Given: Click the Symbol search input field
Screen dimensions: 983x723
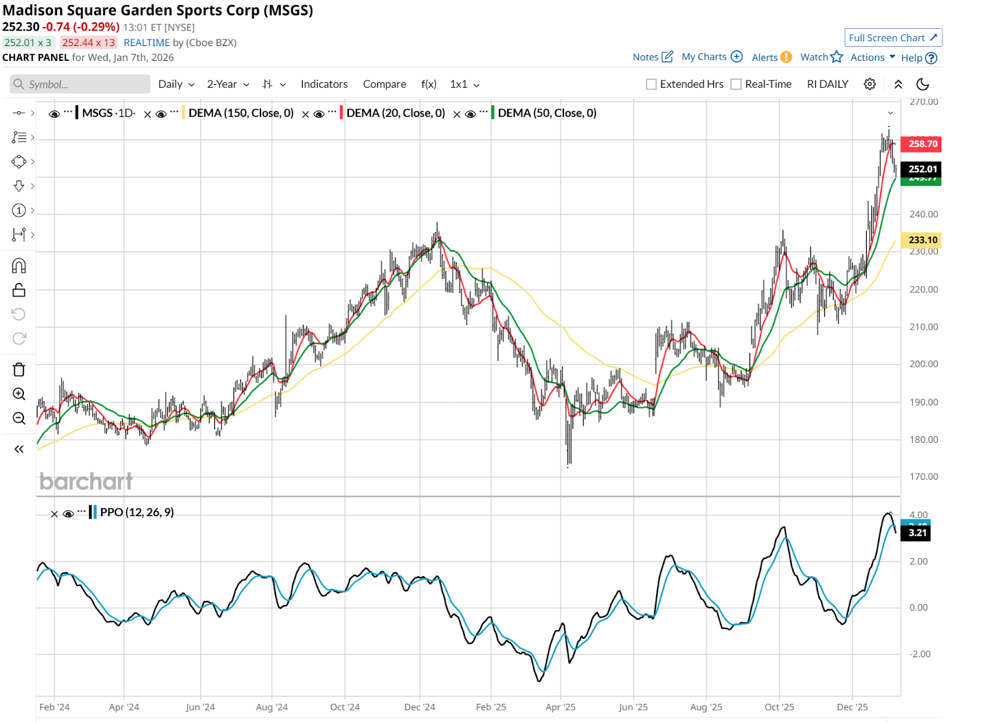Looking at the screenshot, I should 80,84.
